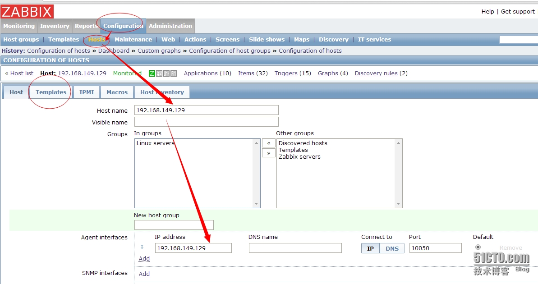
Task: Open Screens submenu
Action: click(x=227, y=40)
